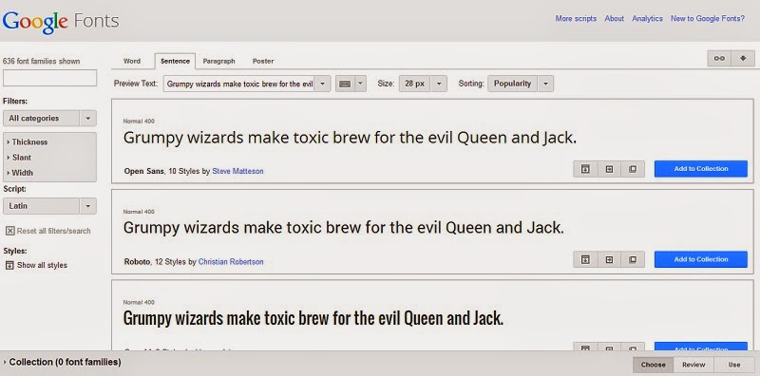Open the Latin script dropdown
Viewport: 760px width, 376px height.
(x=49, y=206)
